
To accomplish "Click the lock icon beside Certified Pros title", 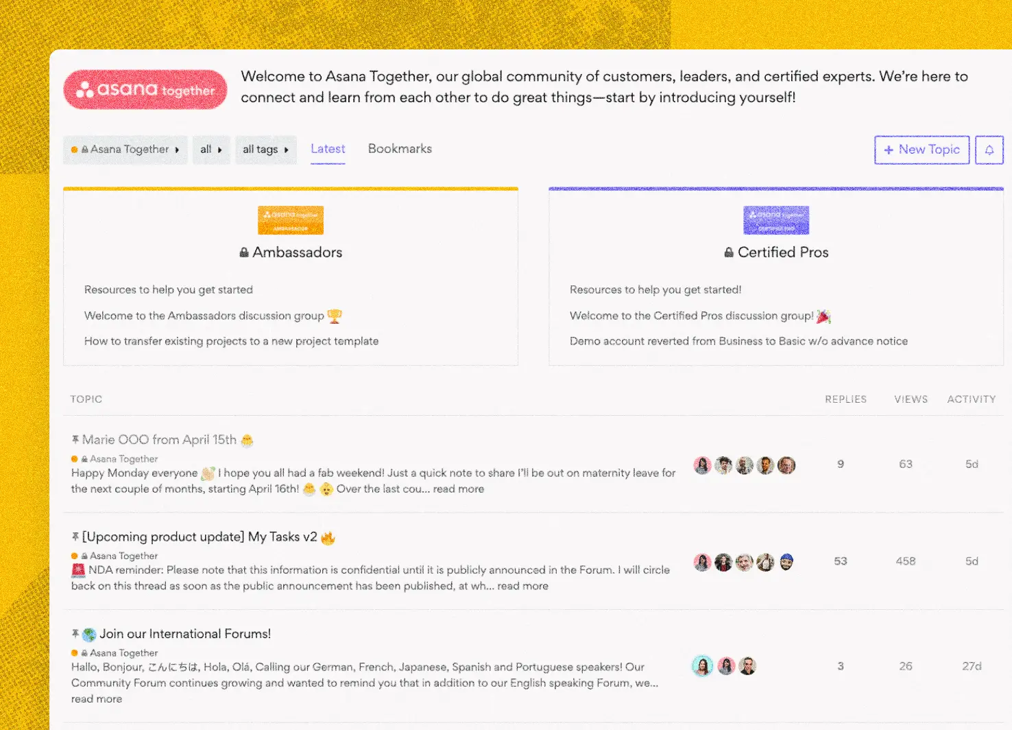I will point(729,252).
